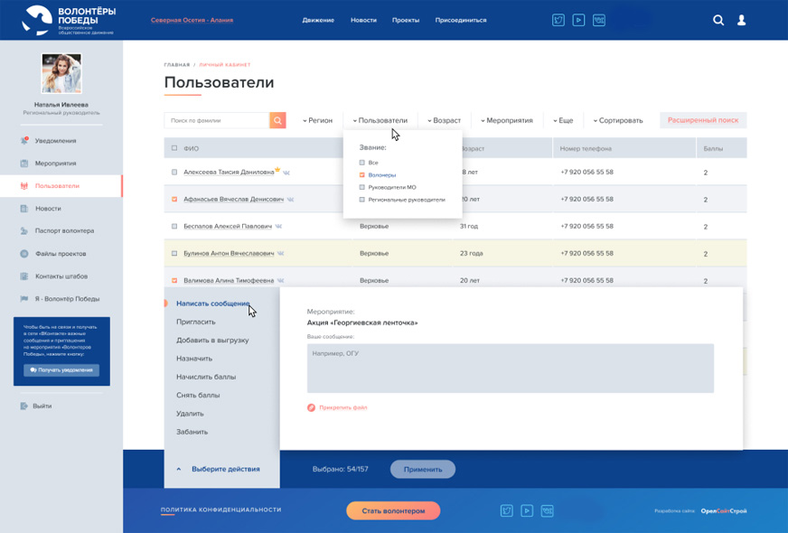Click the Стать волонтером button in footer
788x533 pixels.
pos(393,510)
